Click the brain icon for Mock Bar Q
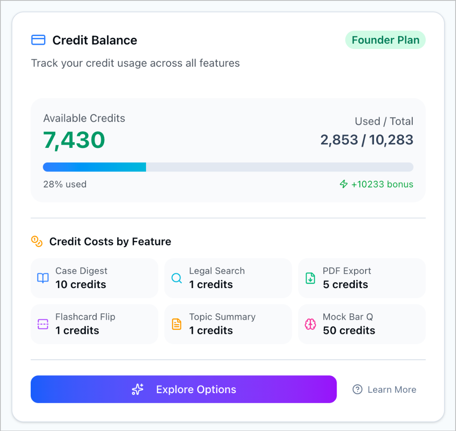456x431 pixels. point(310,324)
